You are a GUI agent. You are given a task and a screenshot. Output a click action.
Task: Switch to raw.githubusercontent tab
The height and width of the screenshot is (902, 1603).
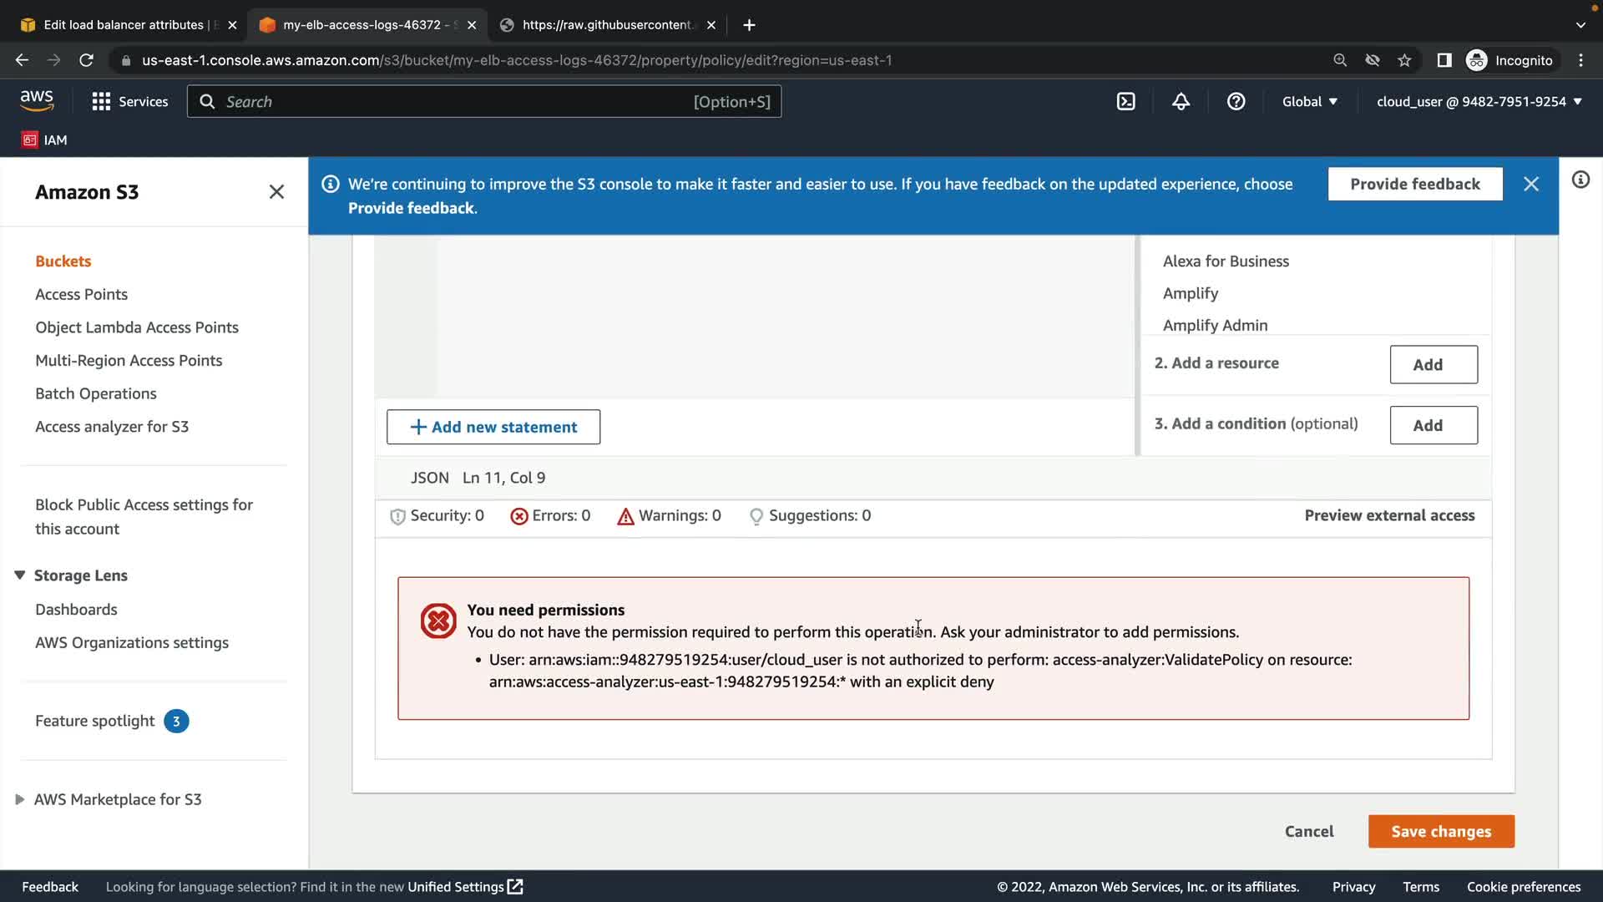click(x=605, y=25)
